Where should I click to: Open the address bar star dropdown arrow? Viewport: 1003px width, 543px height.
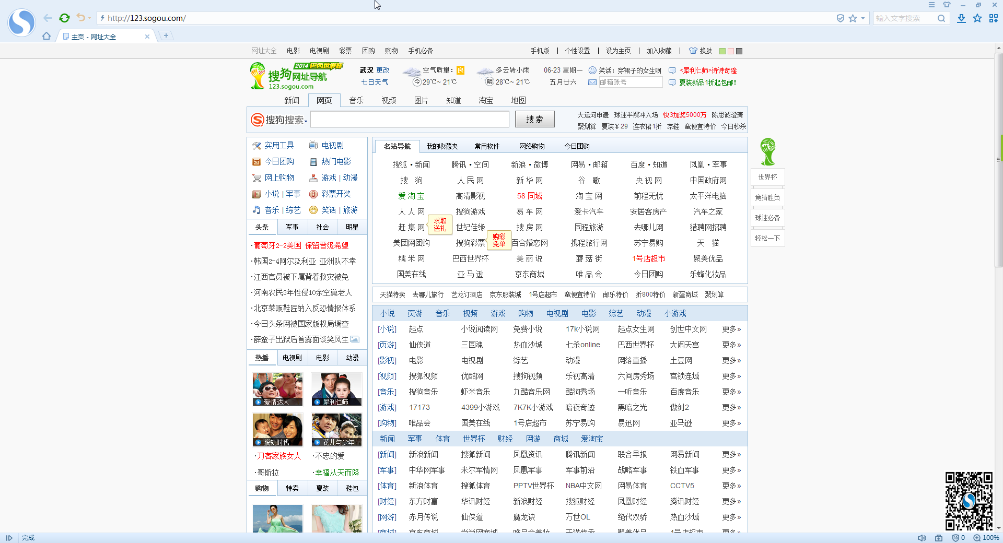[x=863, y=18]
